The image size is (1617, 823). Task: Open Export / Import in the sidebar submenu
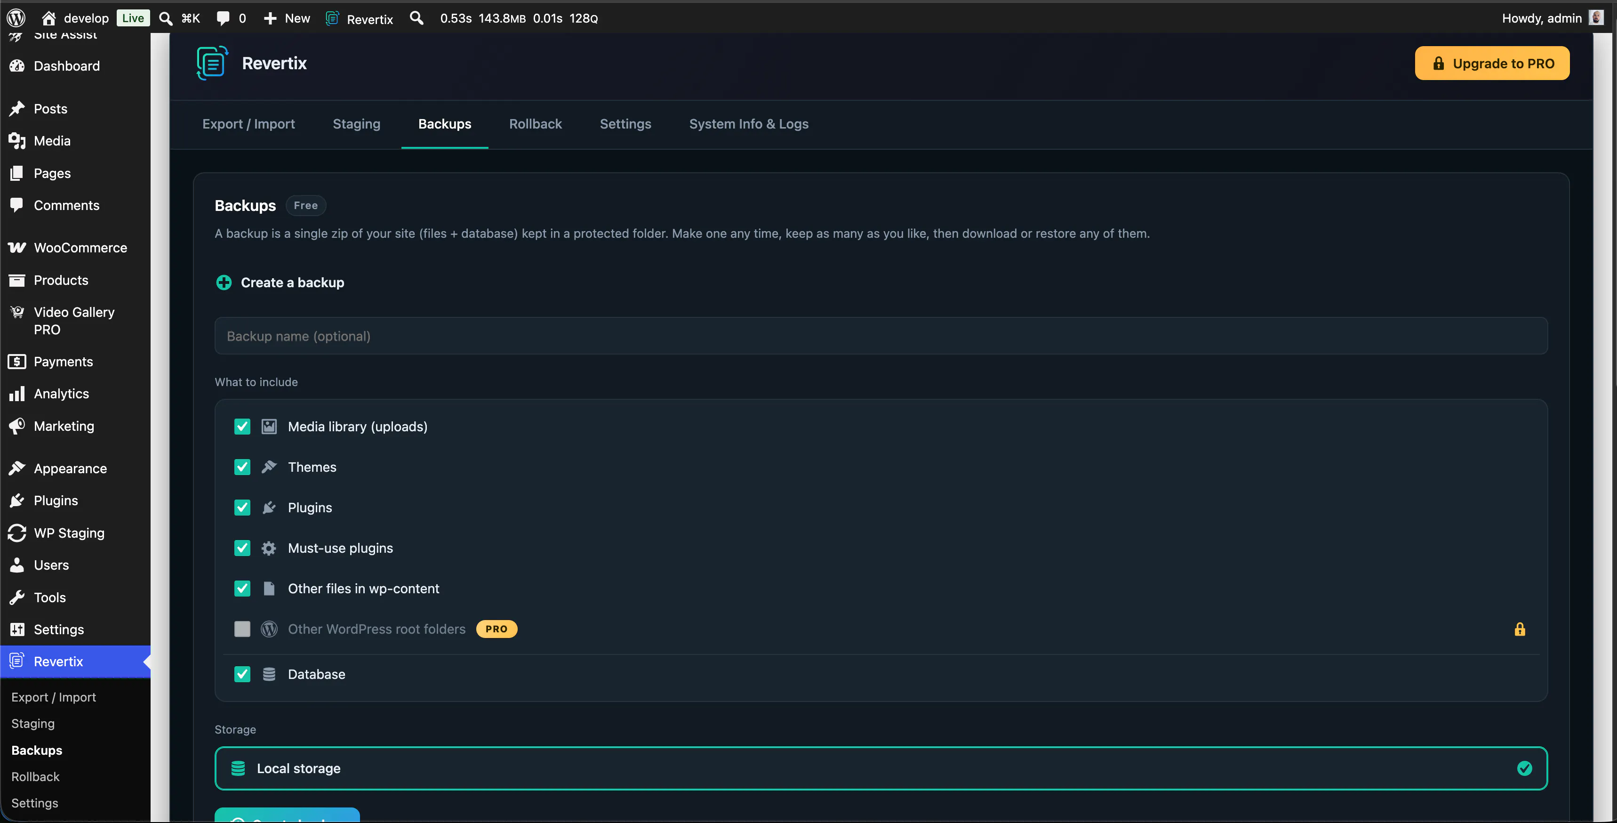tap(53, 697)
